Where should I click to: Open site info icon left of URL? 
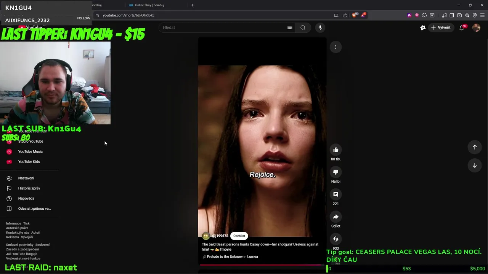pyautogui.click(x=97, y=15)
